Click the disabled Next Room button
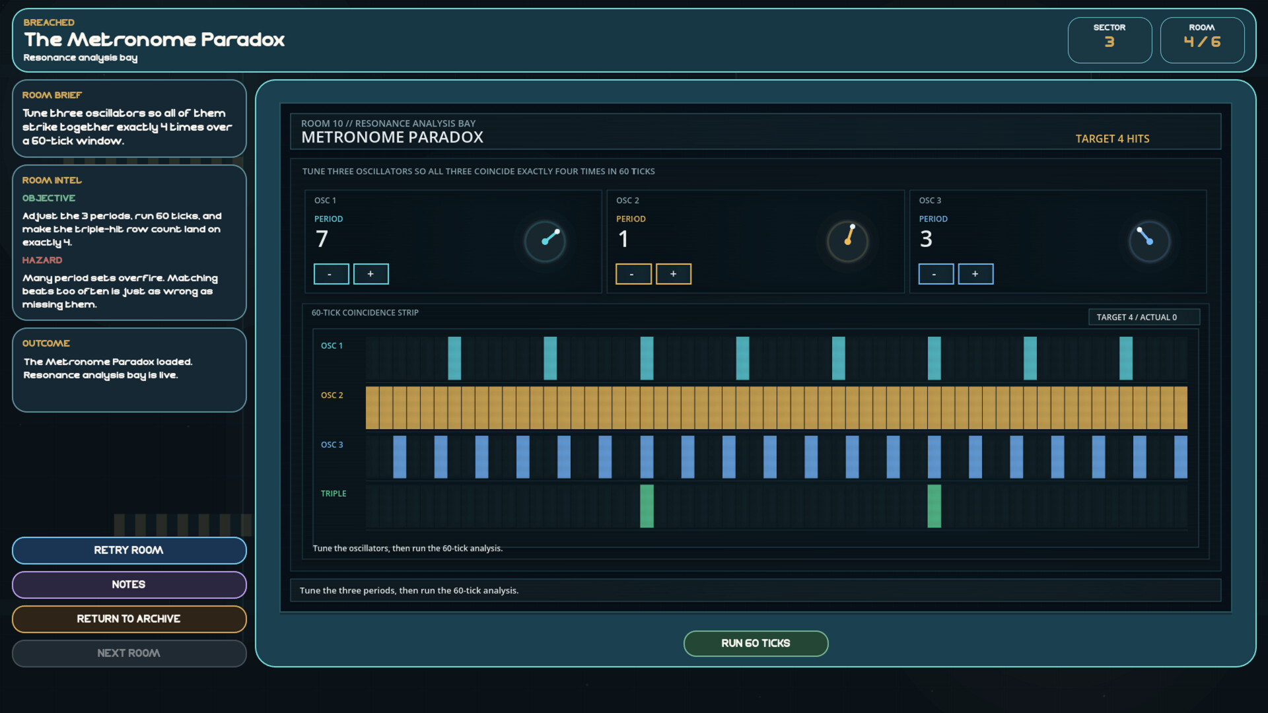 129,654
